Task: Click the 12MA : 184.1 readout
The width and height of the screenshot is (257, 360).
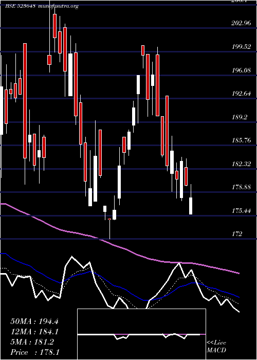Action: point(34,332)
